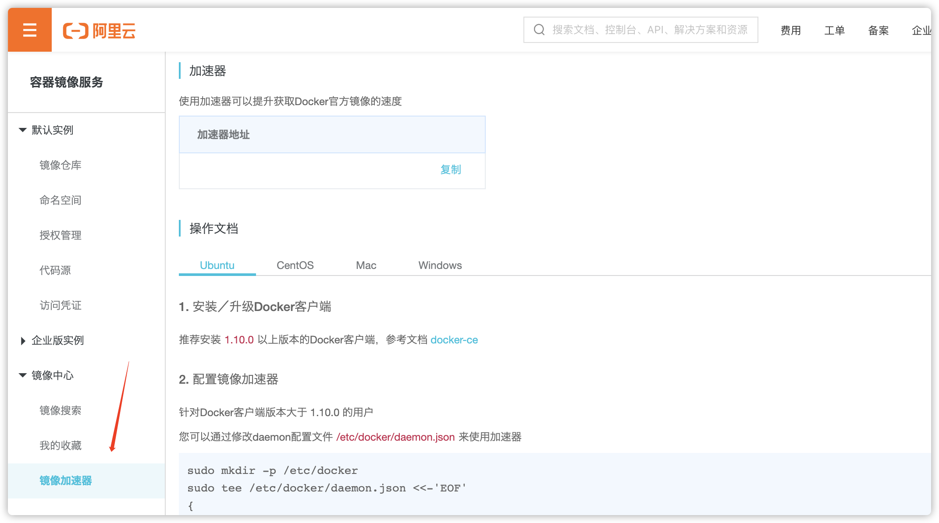This screenshot has height=523, width=939.
Task: Open the docker-ce documentation link
Action: [454, 339]
